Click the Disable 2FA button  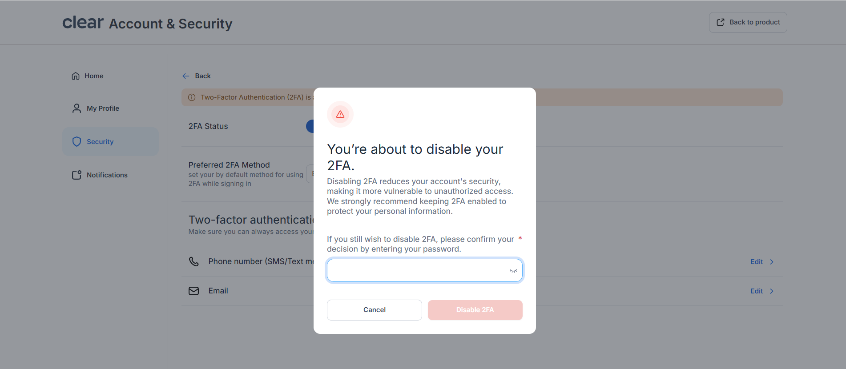[x=475, y=310]
